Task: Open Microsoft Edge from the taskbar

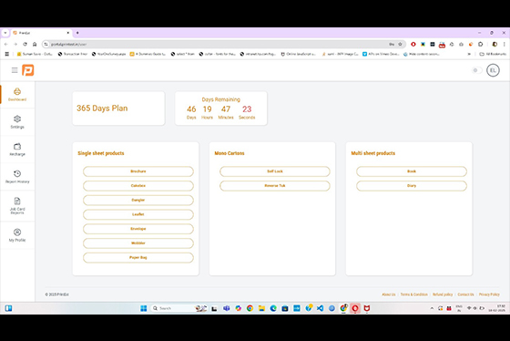Action: coord(273,308)
